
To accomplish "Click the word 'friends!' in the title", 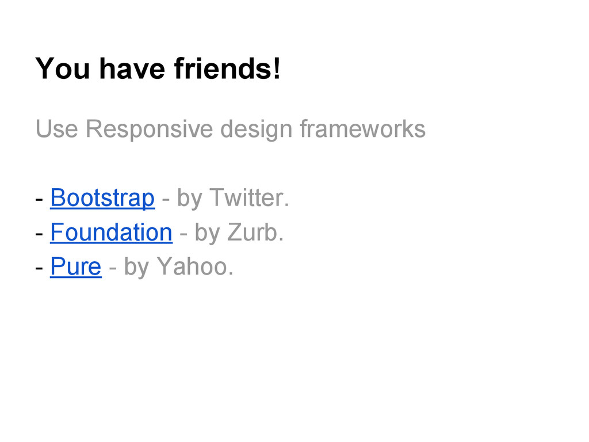I will [x=227, y=68].
